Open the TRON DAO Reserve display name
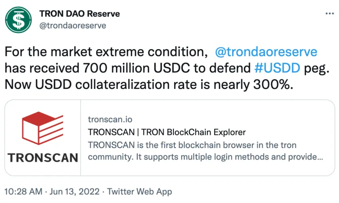 (79, 14)
